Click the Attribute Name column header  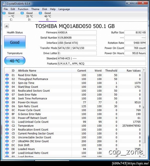coord(44,71)
